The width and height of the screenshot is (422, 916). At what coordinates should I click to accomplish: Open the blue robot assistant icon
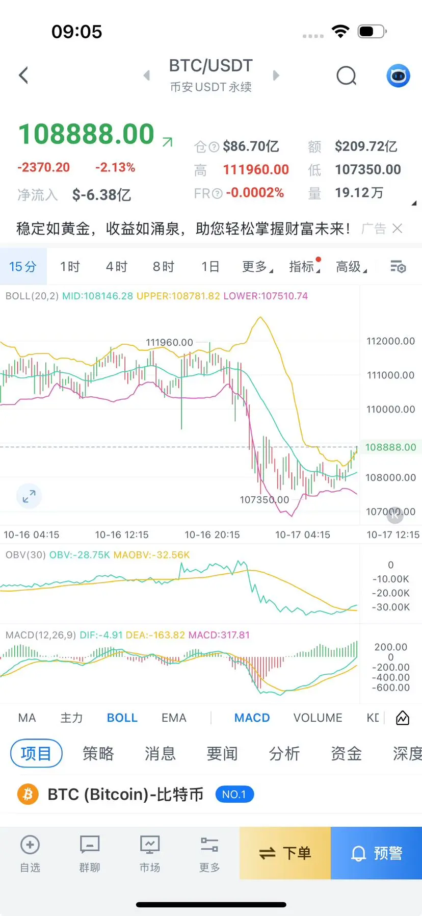(x=399, y=76)
